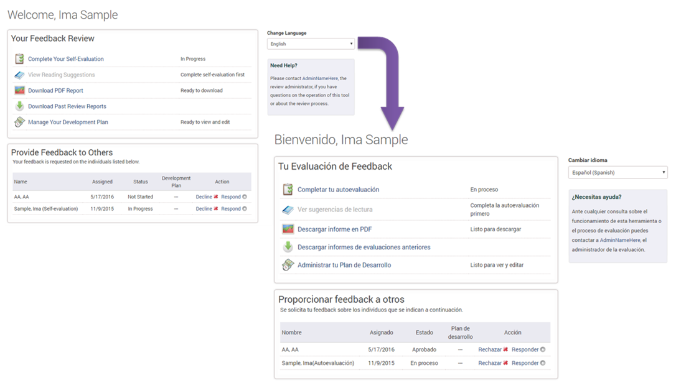Click the Plan de desarrollo column header

461,333
